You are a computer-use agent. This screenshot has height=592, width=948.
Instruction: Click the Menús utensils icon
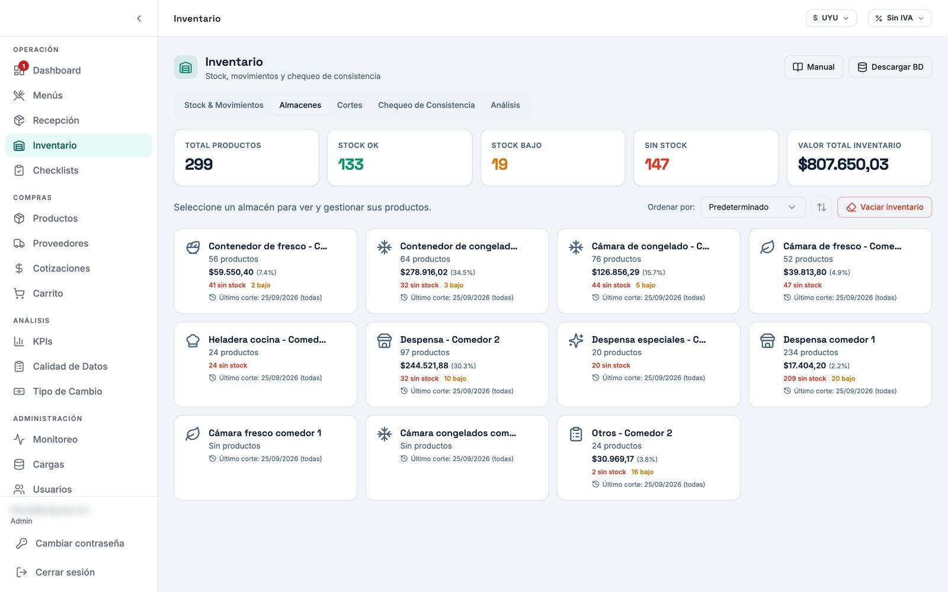[19, 95]
